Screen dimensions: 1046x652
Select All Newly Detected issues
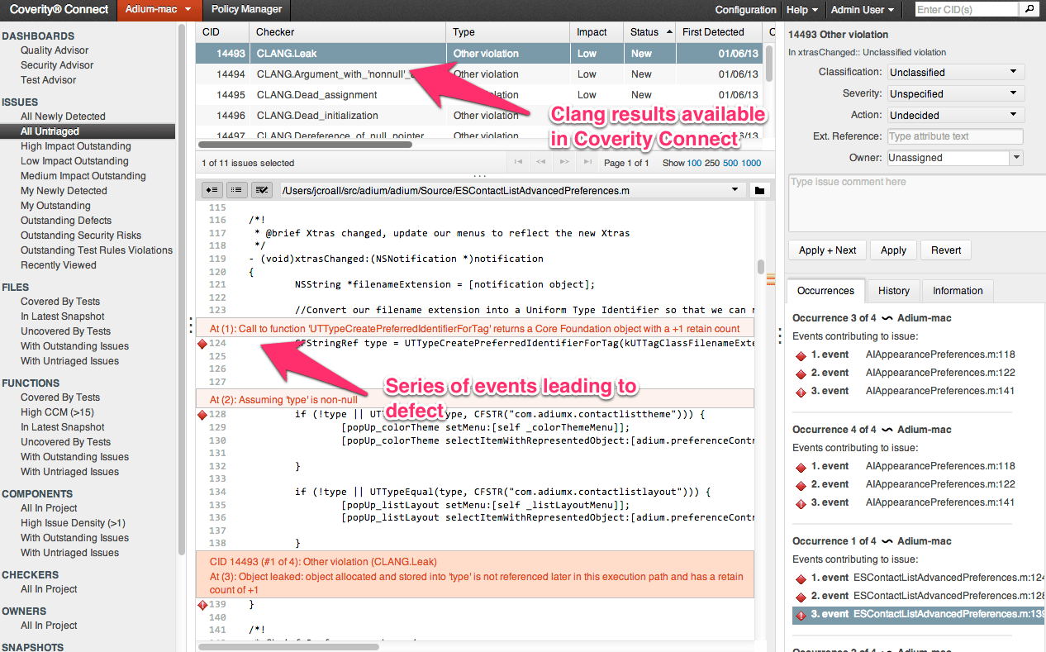point(63,117)
